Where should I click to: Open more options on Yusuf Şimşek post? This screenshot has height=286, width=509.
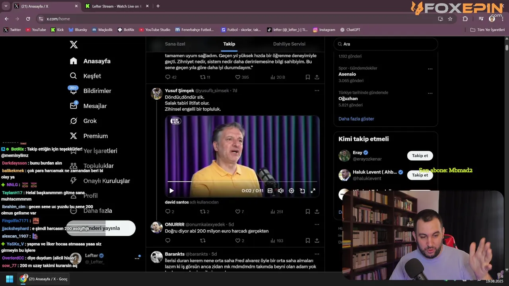(317, 91)
